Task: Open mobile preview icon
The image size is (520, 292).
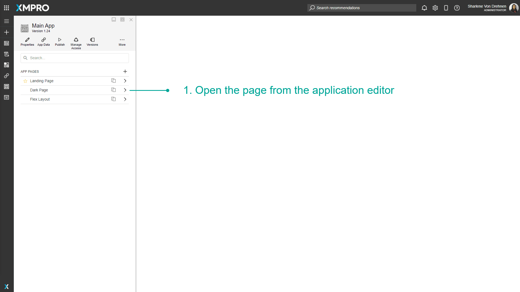Action: pyautogui.click(x=446, y=8)
